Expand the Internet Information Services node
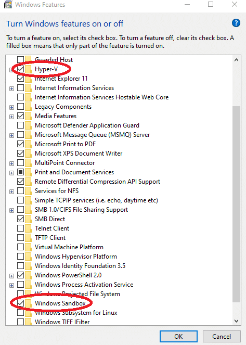The image size is (246, 345). point(11,88)
